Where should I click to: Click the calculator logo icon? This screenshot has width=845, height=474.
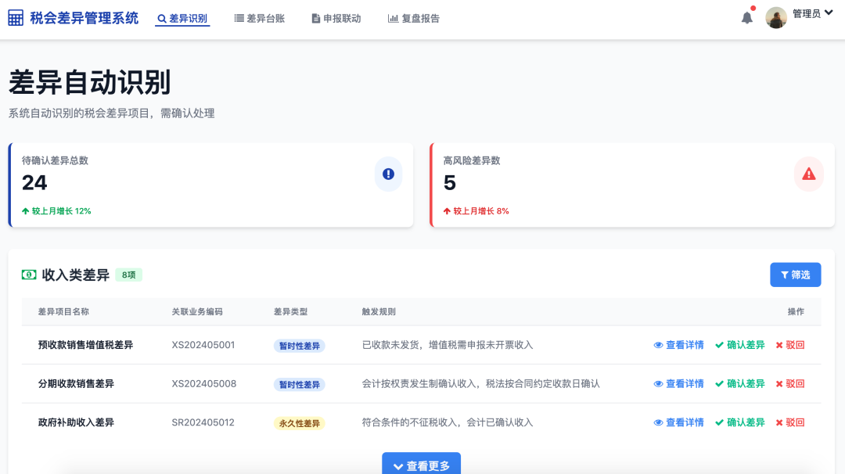point(16,18)
